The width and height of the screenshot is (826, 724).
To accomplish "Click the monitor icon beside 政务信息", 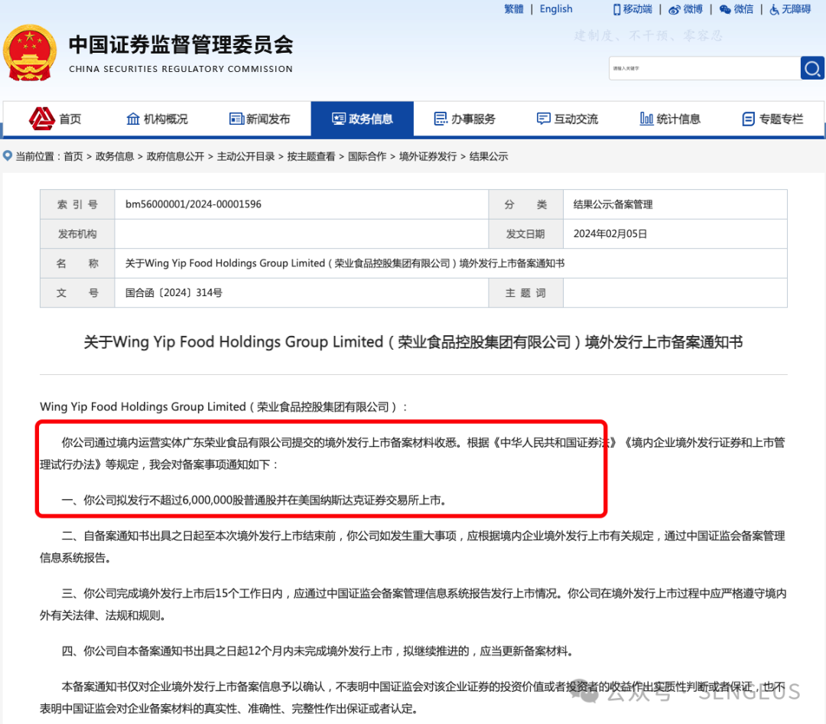I will tap(338, 119).
